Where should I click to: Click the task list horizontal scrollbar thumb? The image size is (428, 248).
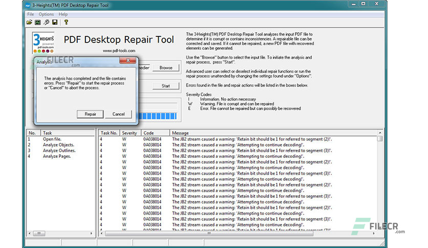tap(39, 234)
